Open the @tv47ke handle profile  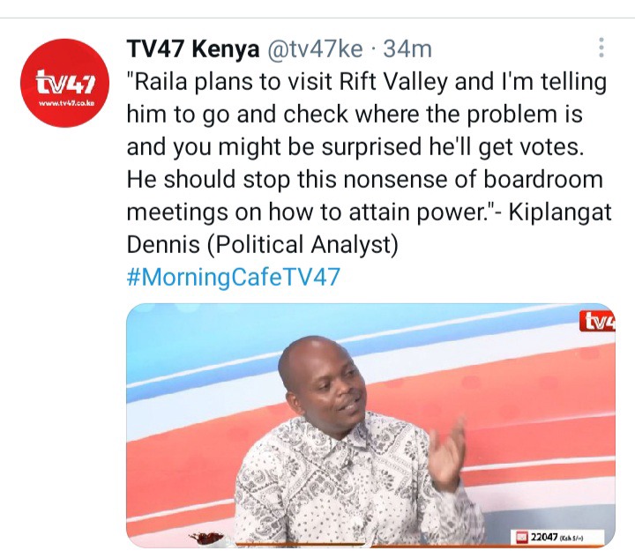point(315,49)
